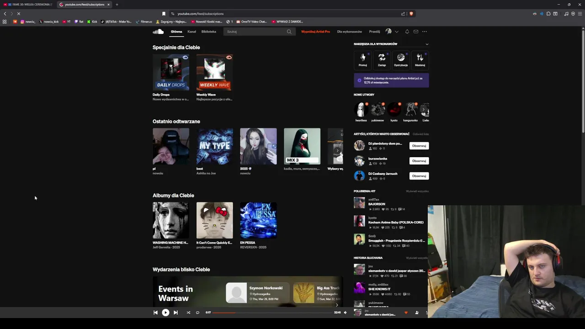Open It Can't Come Quickly E... album

[x=215, y=220]
